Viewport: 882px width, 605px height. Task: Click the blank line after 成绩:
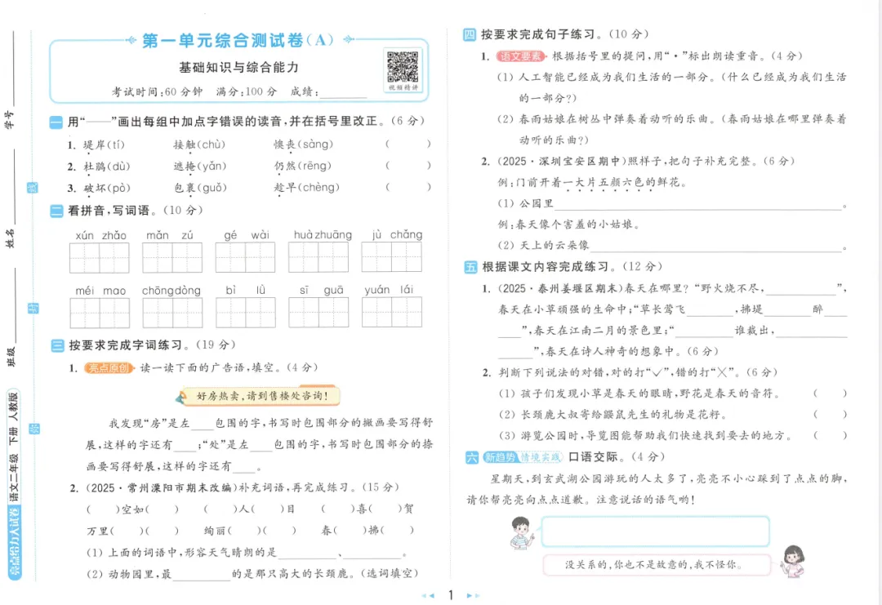[343, 93]
